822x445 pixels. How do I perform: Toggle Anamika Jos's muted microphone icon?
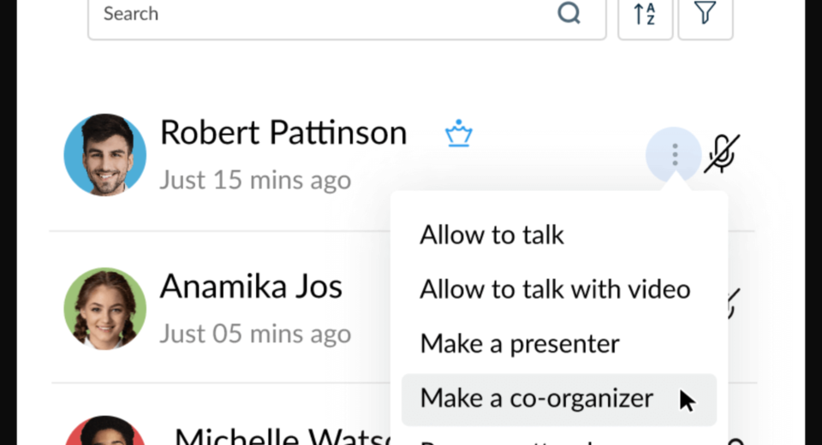(733, 304)
